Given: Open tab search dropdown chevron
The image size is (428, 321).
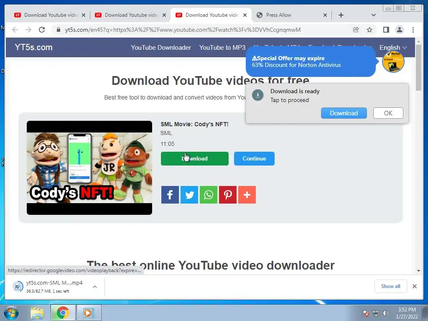Looking at the screenshot, I should (x=374, y=15).
